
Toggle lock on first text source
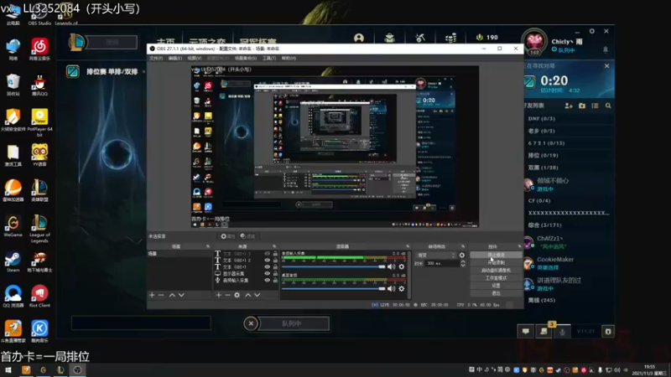pos(275,254)
